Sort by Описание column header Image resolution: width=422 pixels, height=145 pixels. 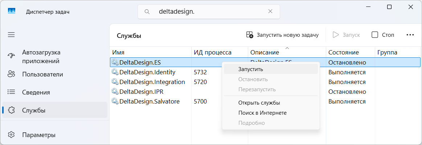click(287, 52)
